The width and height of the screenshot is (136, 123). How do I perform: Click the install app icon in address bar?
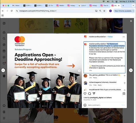point(96,11)
